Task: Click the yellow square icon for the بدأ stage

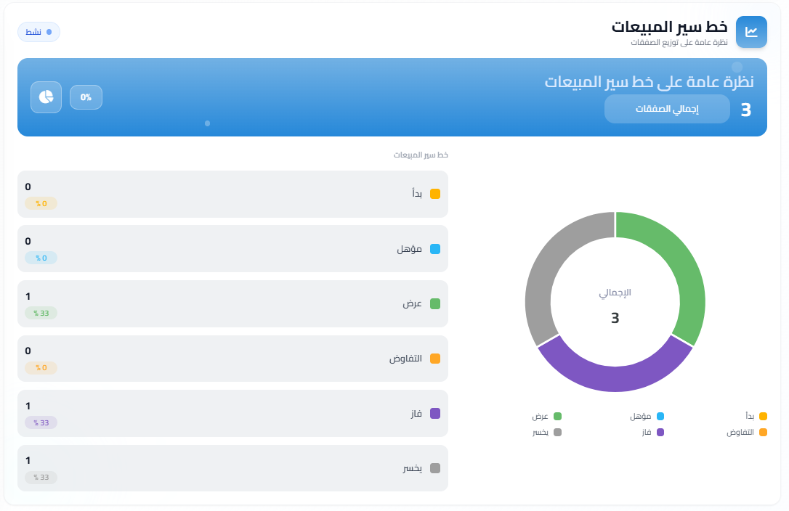Action: (x=434, y=194)
